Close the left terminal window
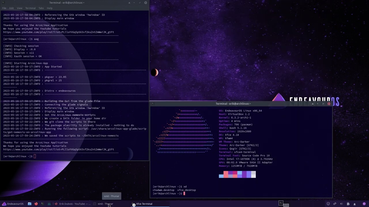Viewport: 369px width, 207px height. click(146, 3)
